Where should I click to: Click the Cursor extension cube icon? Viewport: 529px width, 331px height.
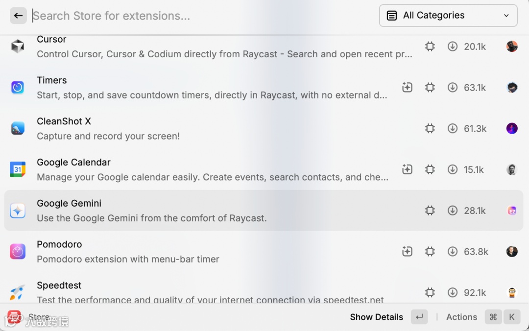[18, 47]
